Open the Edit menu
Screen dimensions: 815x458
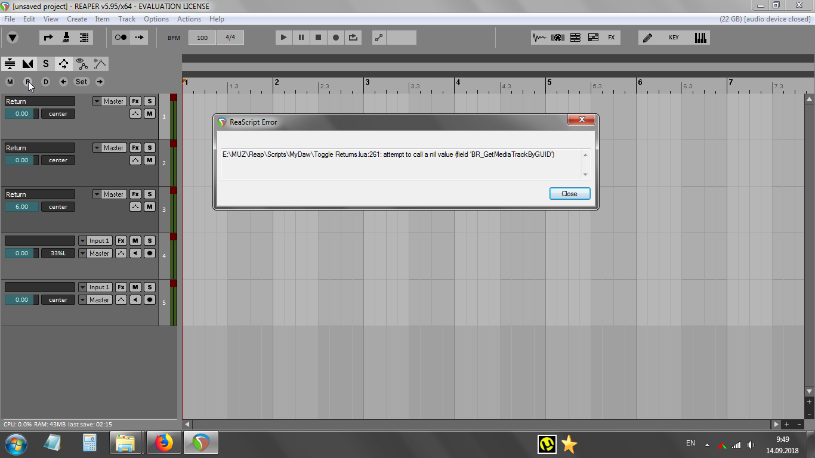(29, 19)
